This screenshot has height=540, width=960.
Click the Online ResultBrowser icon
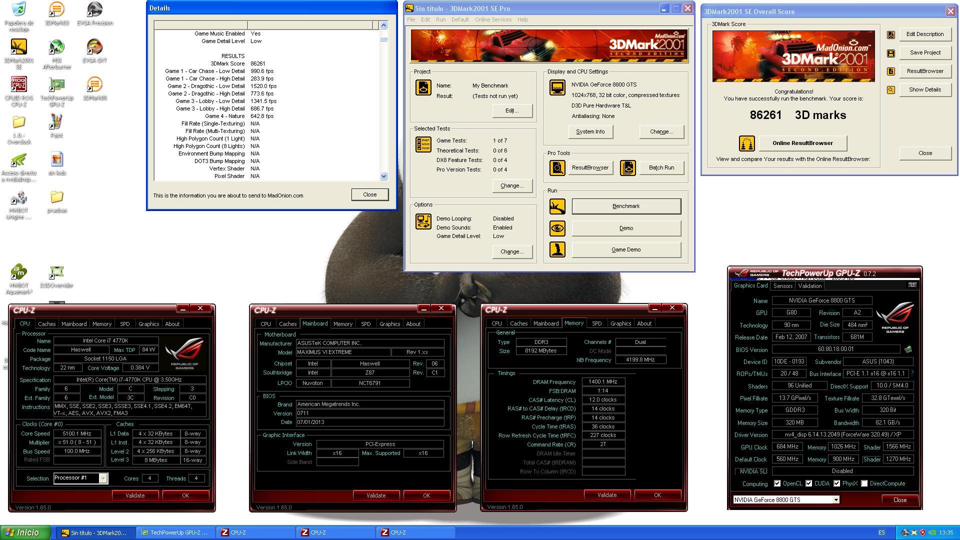[x=746, y=143]
